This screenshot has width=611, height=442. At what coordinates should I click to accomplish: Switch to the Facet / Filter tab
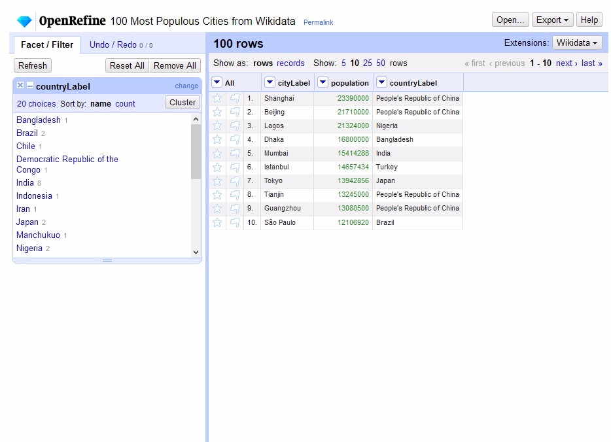(x=47, y=44)
